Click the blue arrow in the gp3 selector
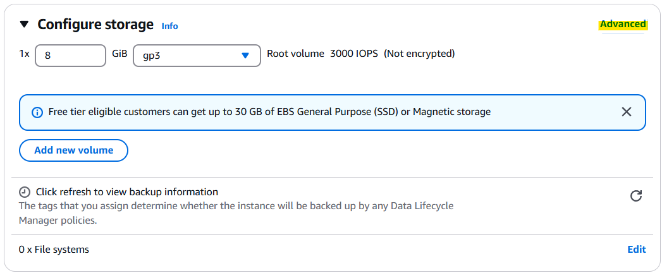This screenshot has width=662, height=273. point(245,55)
